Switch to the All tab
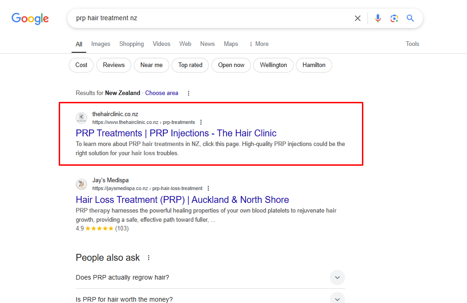The image size is (467, 303). [x=79, y=44]
